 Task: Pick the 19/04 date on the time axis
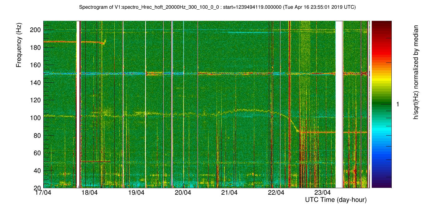136,193
